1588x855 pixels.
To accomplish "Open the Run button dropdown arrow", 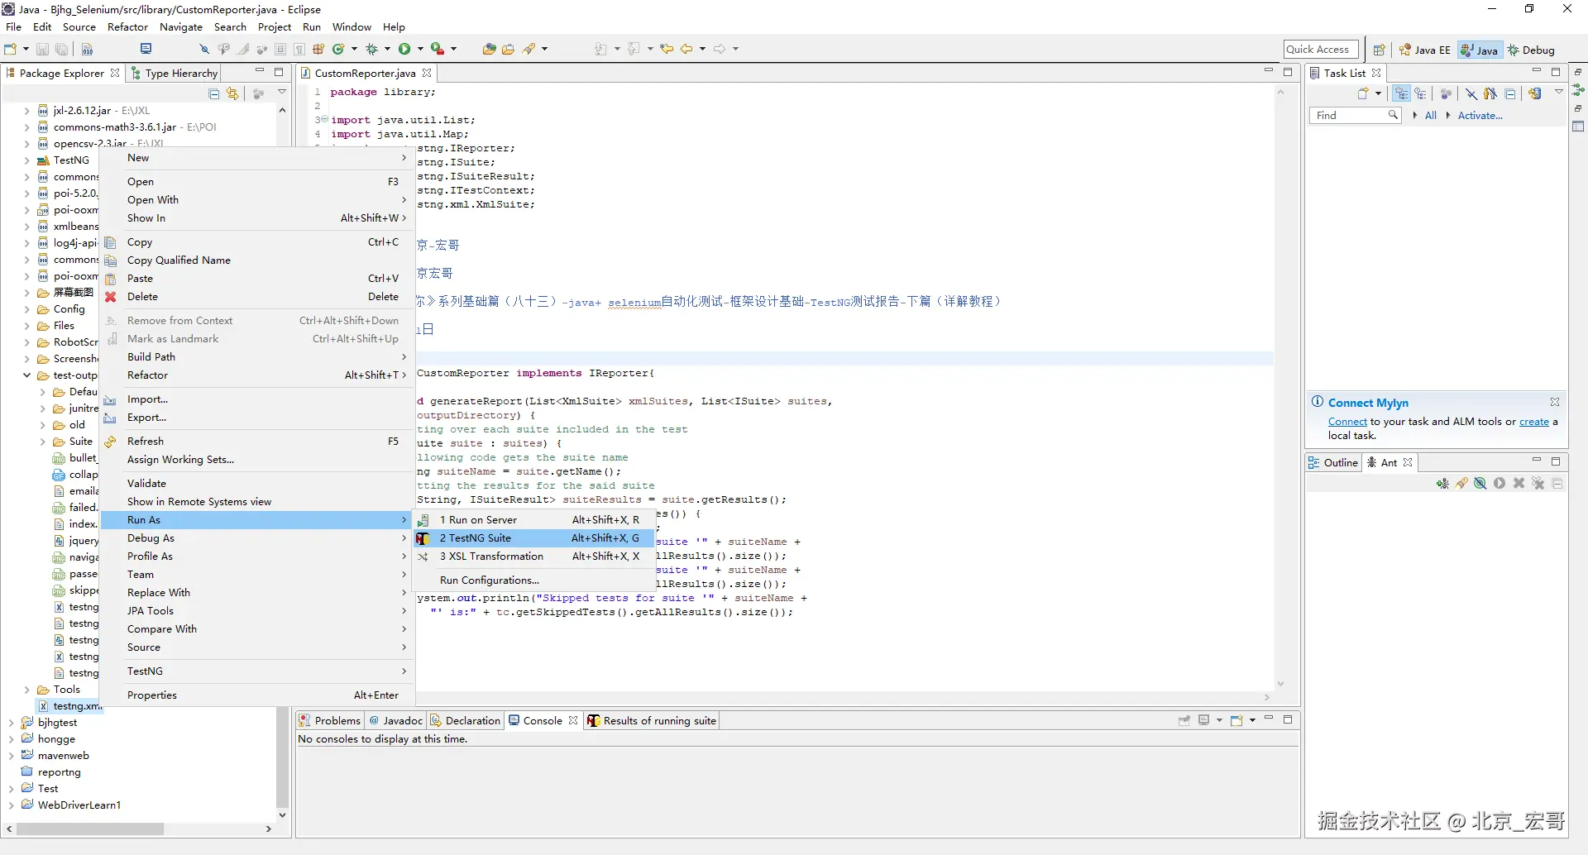I will [x=420, y=50].
